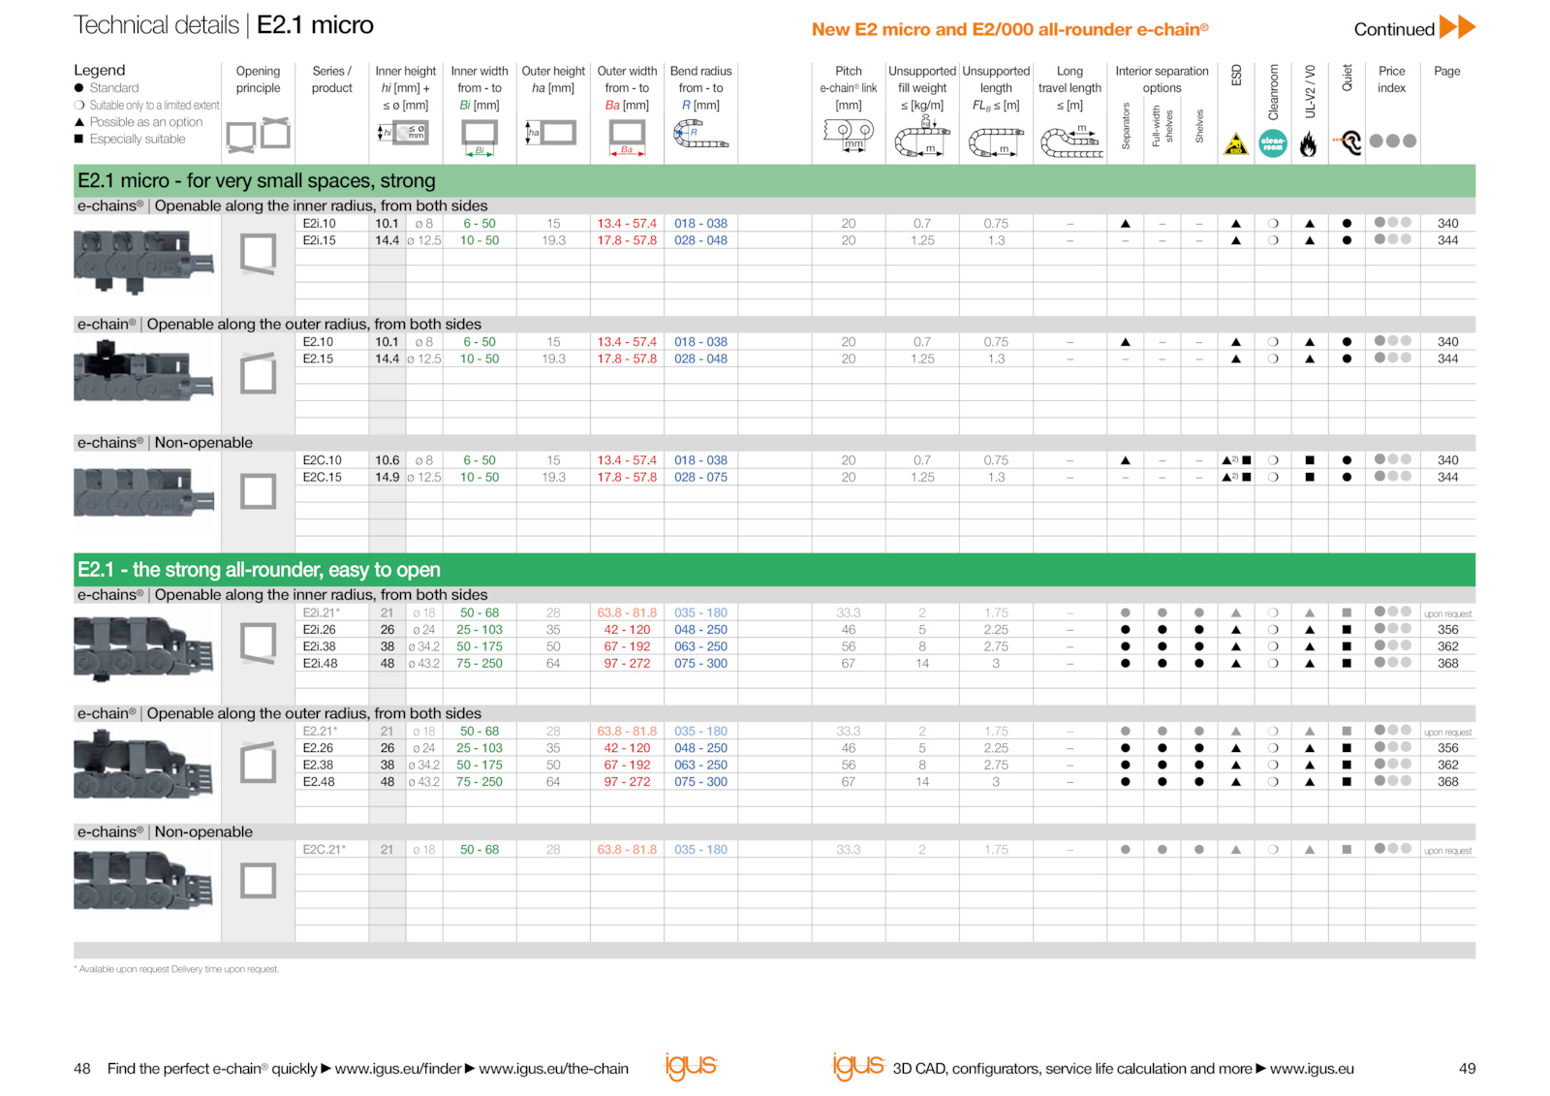Click the 'E2.1 micro - for very small spaces, strong' heading
Image resolution: width=1550 pixels, height=1096 pixels.
257,181
